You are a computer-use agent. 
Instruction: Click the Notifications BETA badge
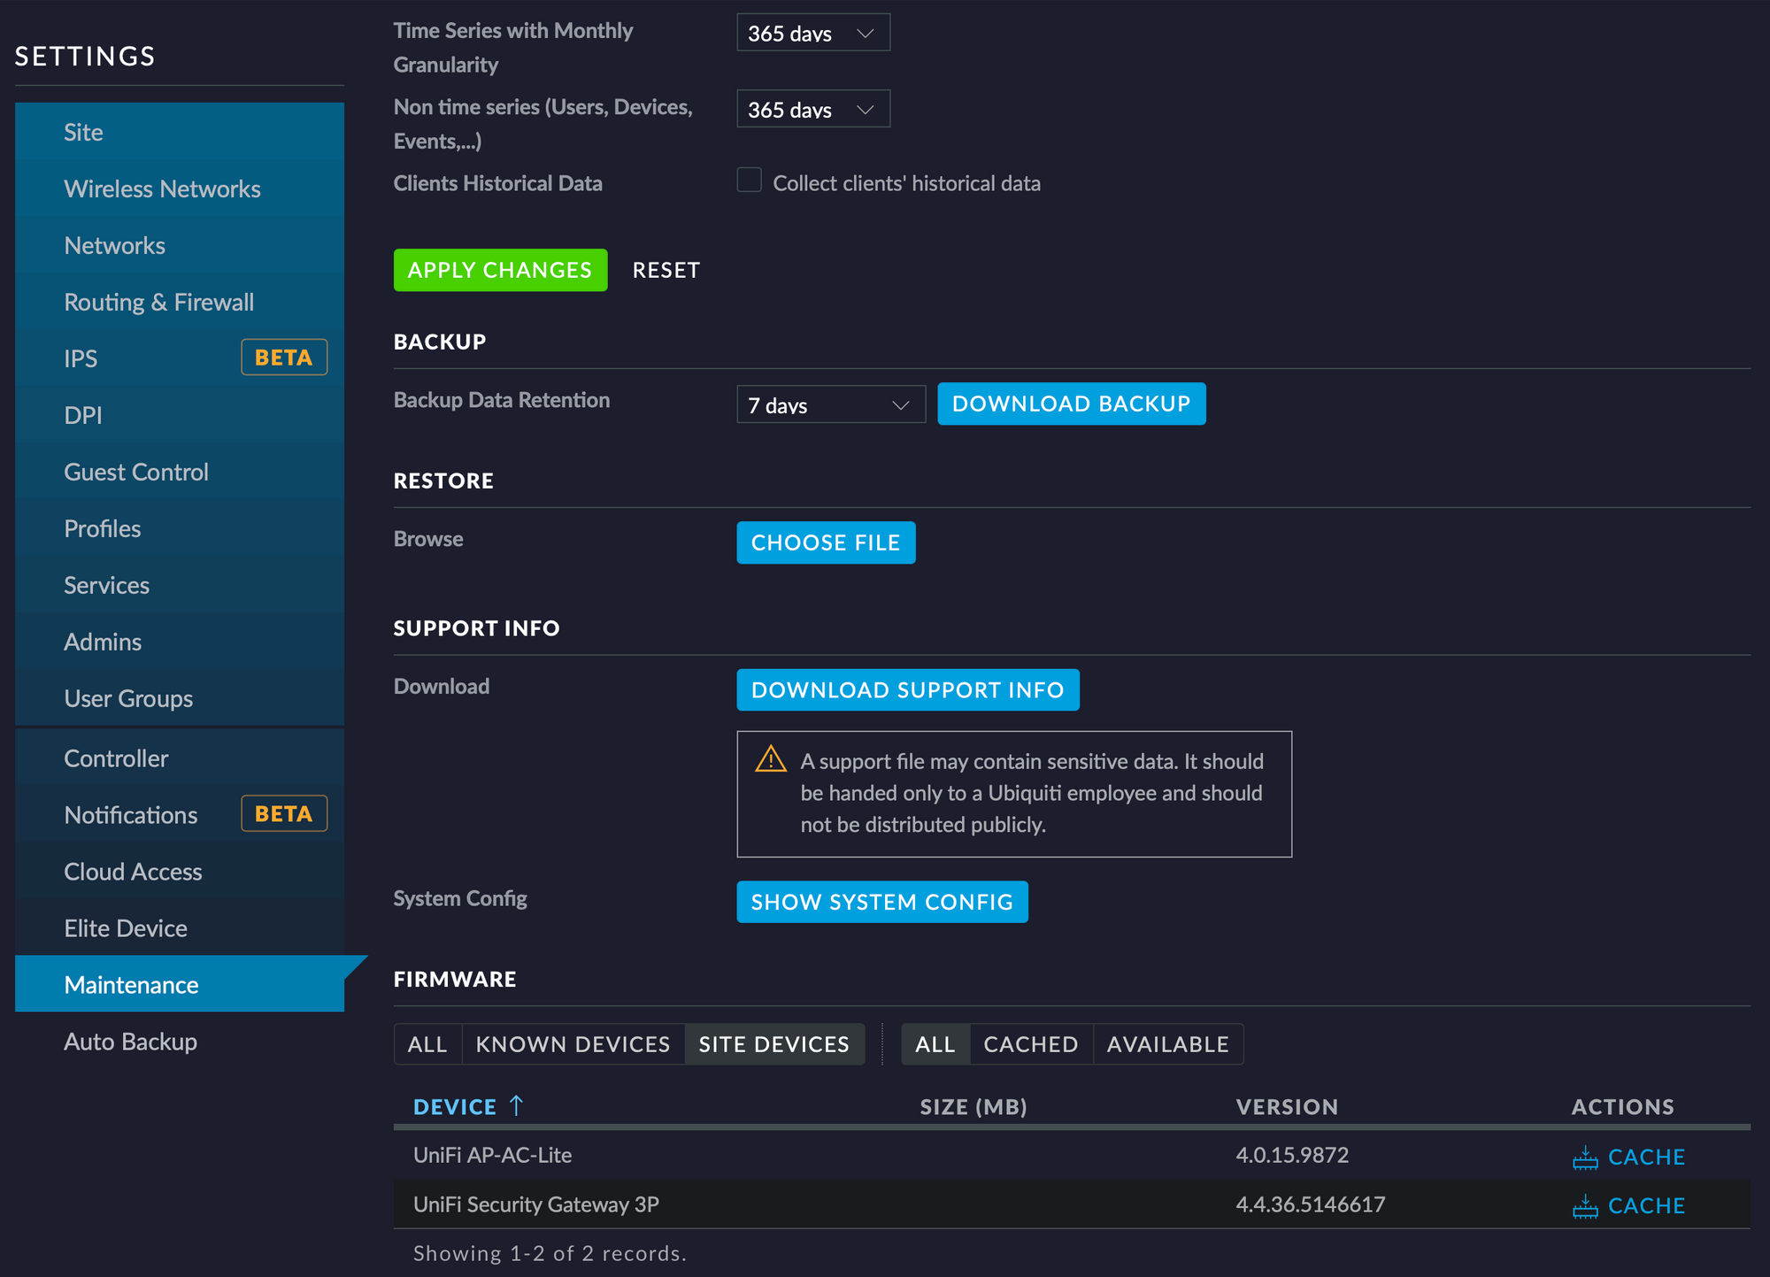pos(284,814)
